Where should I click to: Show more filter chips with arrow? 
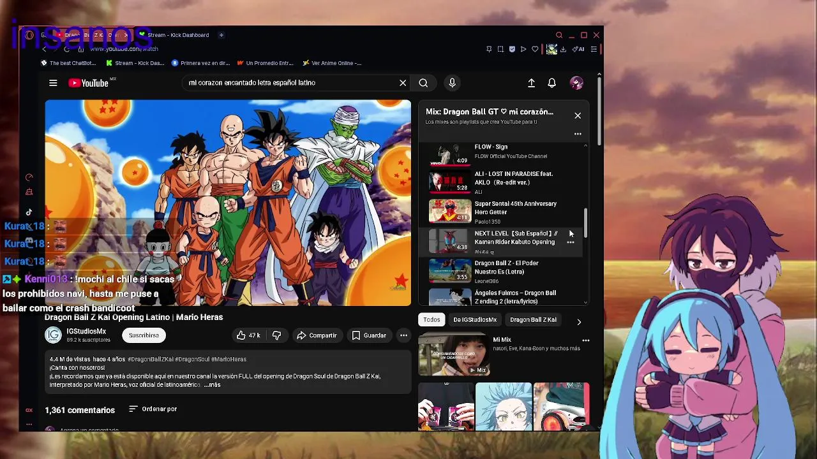579,322
